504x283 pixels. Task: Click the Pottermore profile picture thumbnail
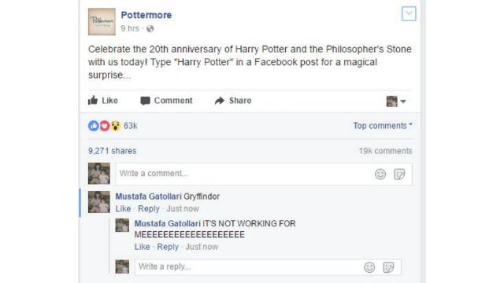[x=102, y=21]
